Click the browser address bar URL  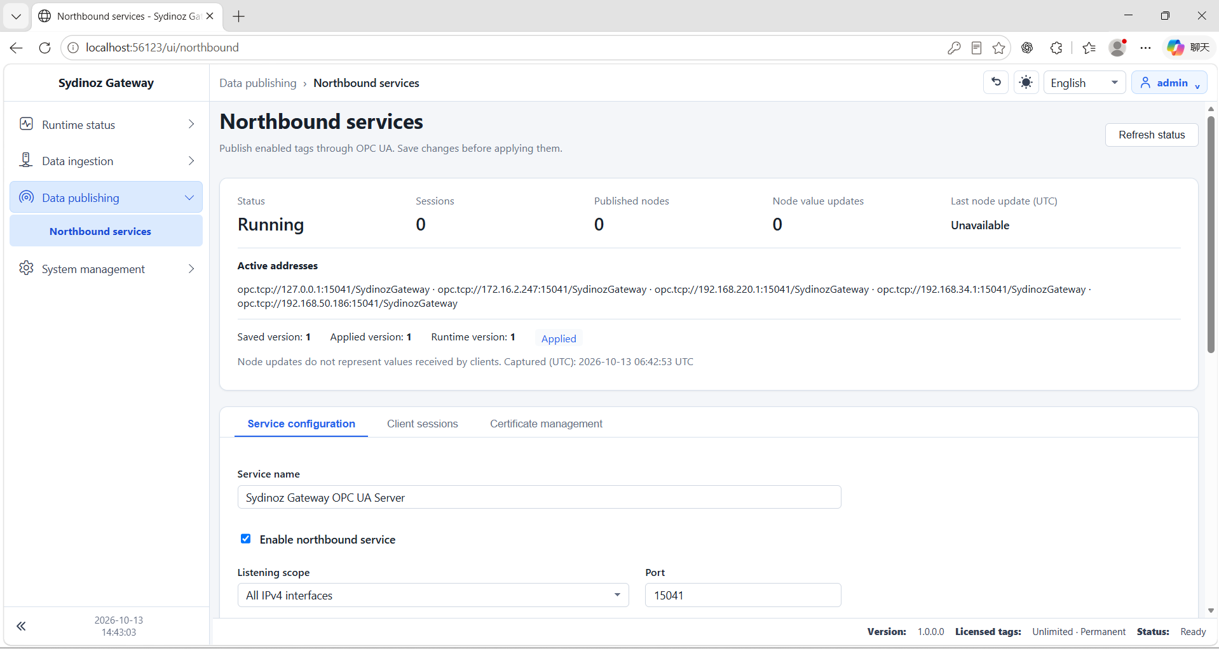tap(162, 48)
